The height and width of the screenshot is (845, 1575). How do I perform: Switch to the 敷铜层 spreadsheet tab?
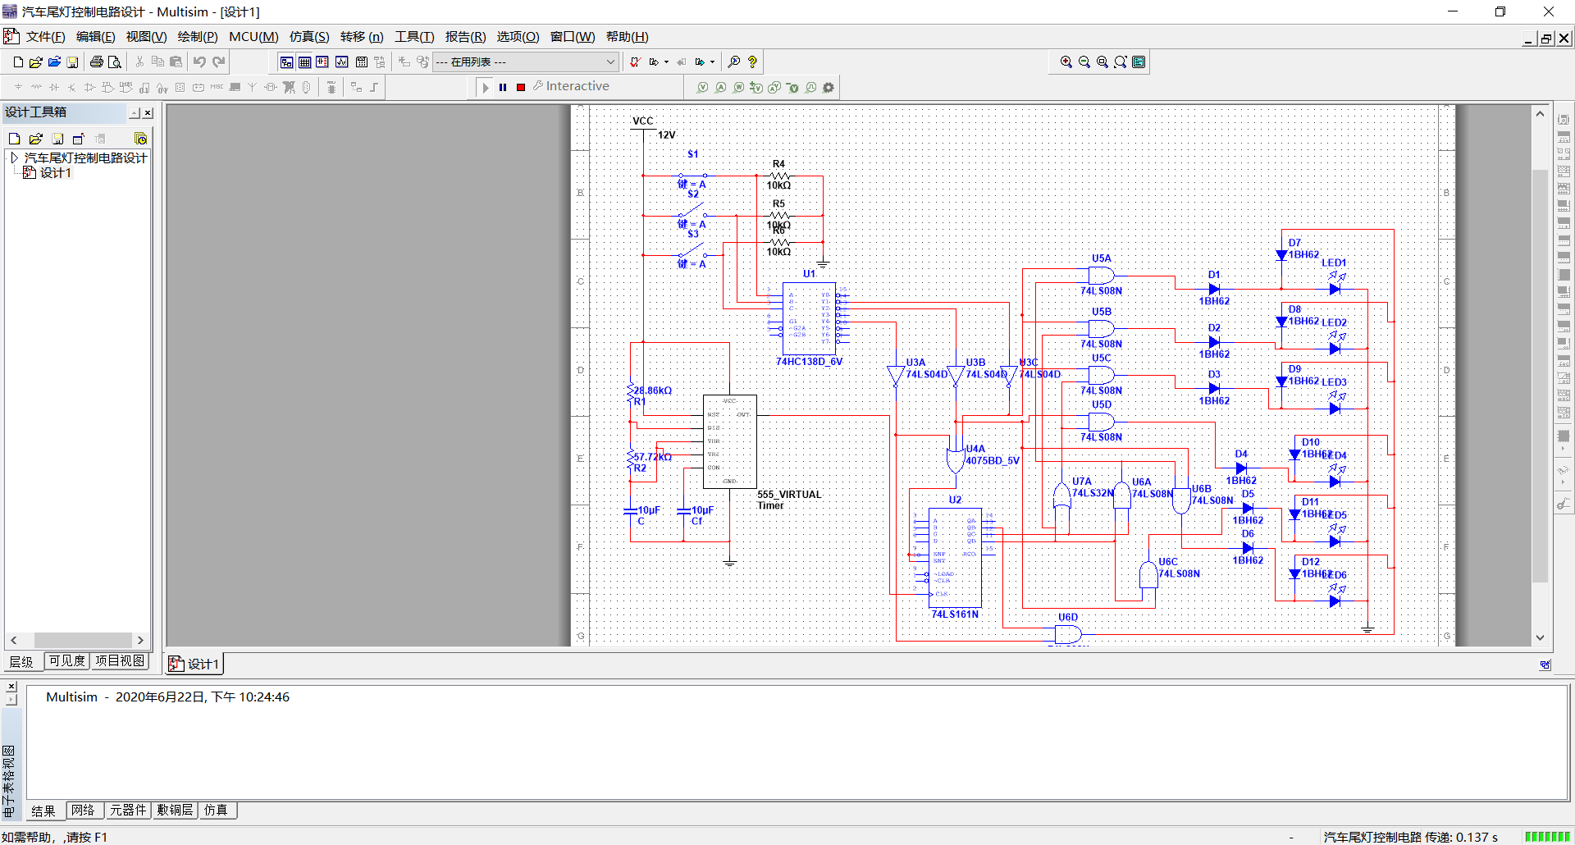[x=175, y=811]
